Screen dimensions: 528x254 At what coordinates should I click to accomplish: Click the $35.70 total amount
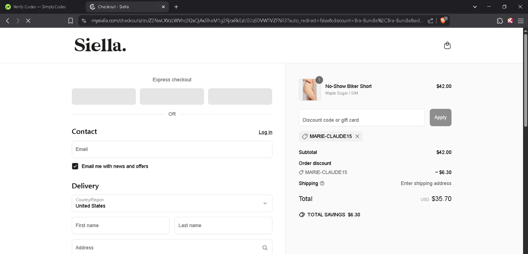(x=441, y=199)
